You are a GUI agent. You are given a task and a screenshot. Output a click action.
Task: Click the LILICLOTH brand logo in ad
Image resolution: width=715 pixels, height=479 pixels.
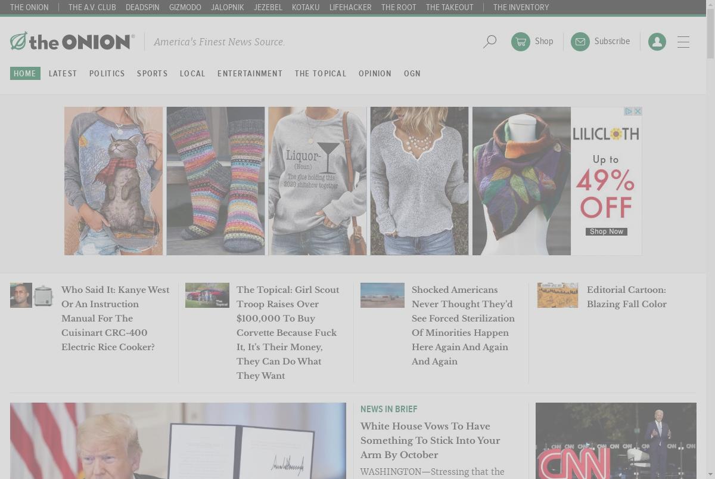606,134
